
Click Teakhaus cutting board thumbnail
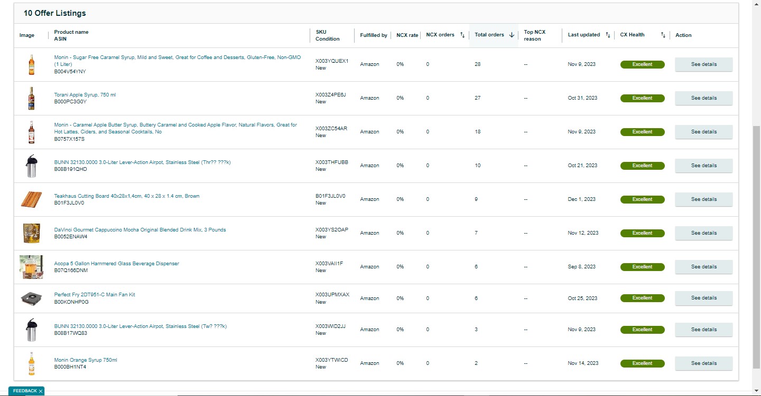click(31, 199)
